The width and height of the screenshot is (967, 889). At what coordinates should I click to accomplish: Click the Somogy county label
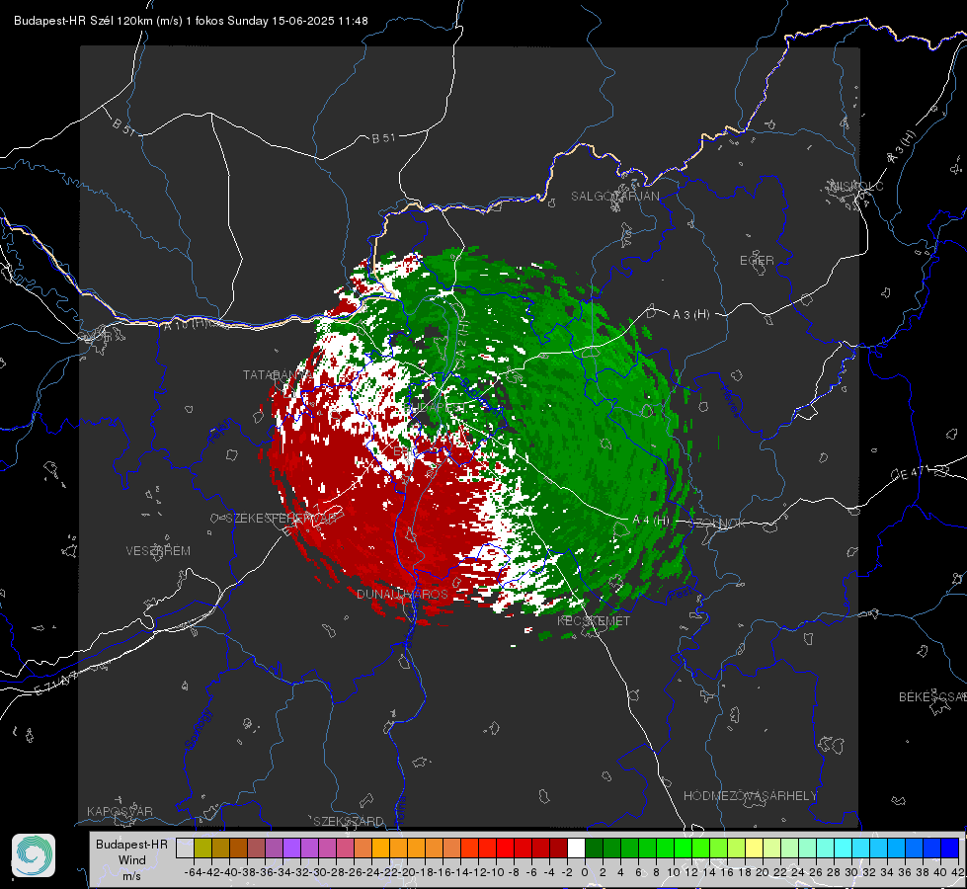[198, 729]
